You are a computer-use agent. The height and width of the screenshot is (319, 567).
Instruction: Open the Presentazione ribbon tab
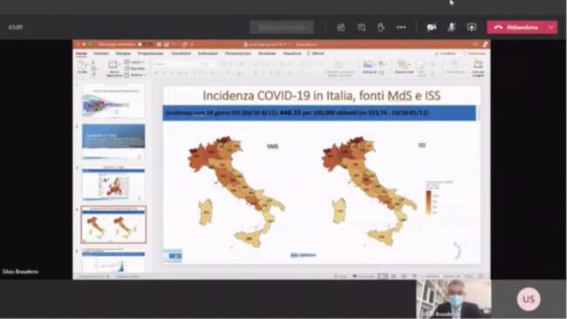tap(238, 53)
